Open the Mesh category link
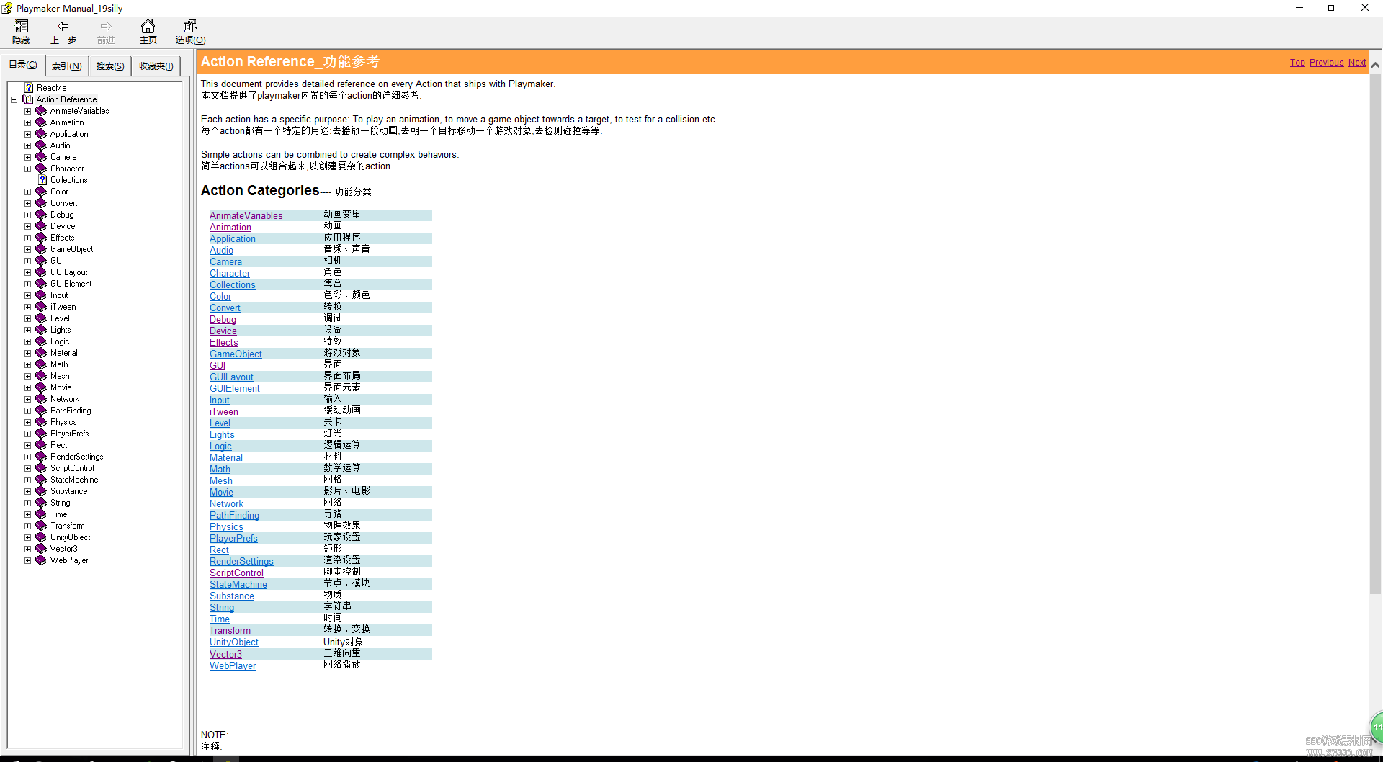The height and width of the screenshot is (762, 1383). pos(220,480)
